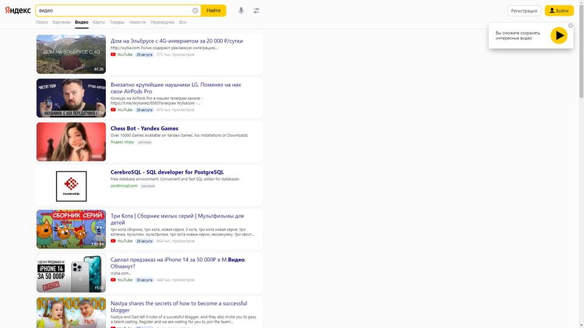Click 'реклама' label under Chess Bot ad
Screen dimensions: 584x328
145,142
